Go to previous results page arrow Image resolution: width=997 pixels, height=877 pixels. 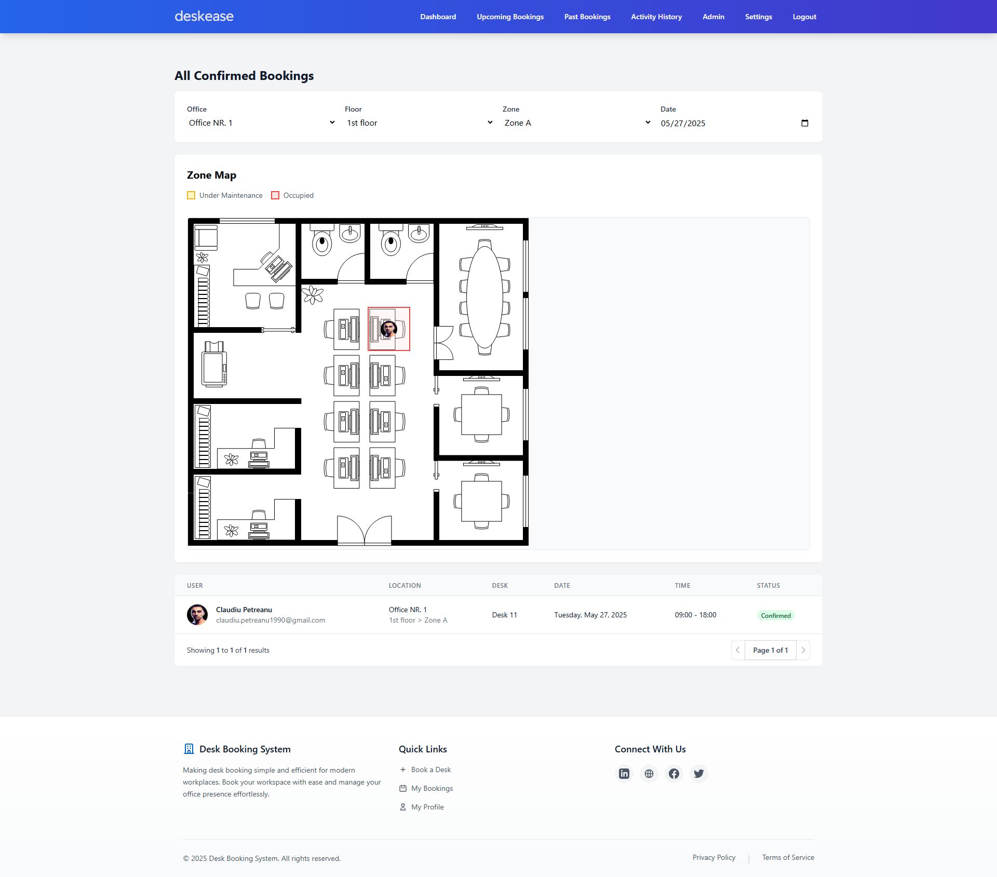point(738,650)
